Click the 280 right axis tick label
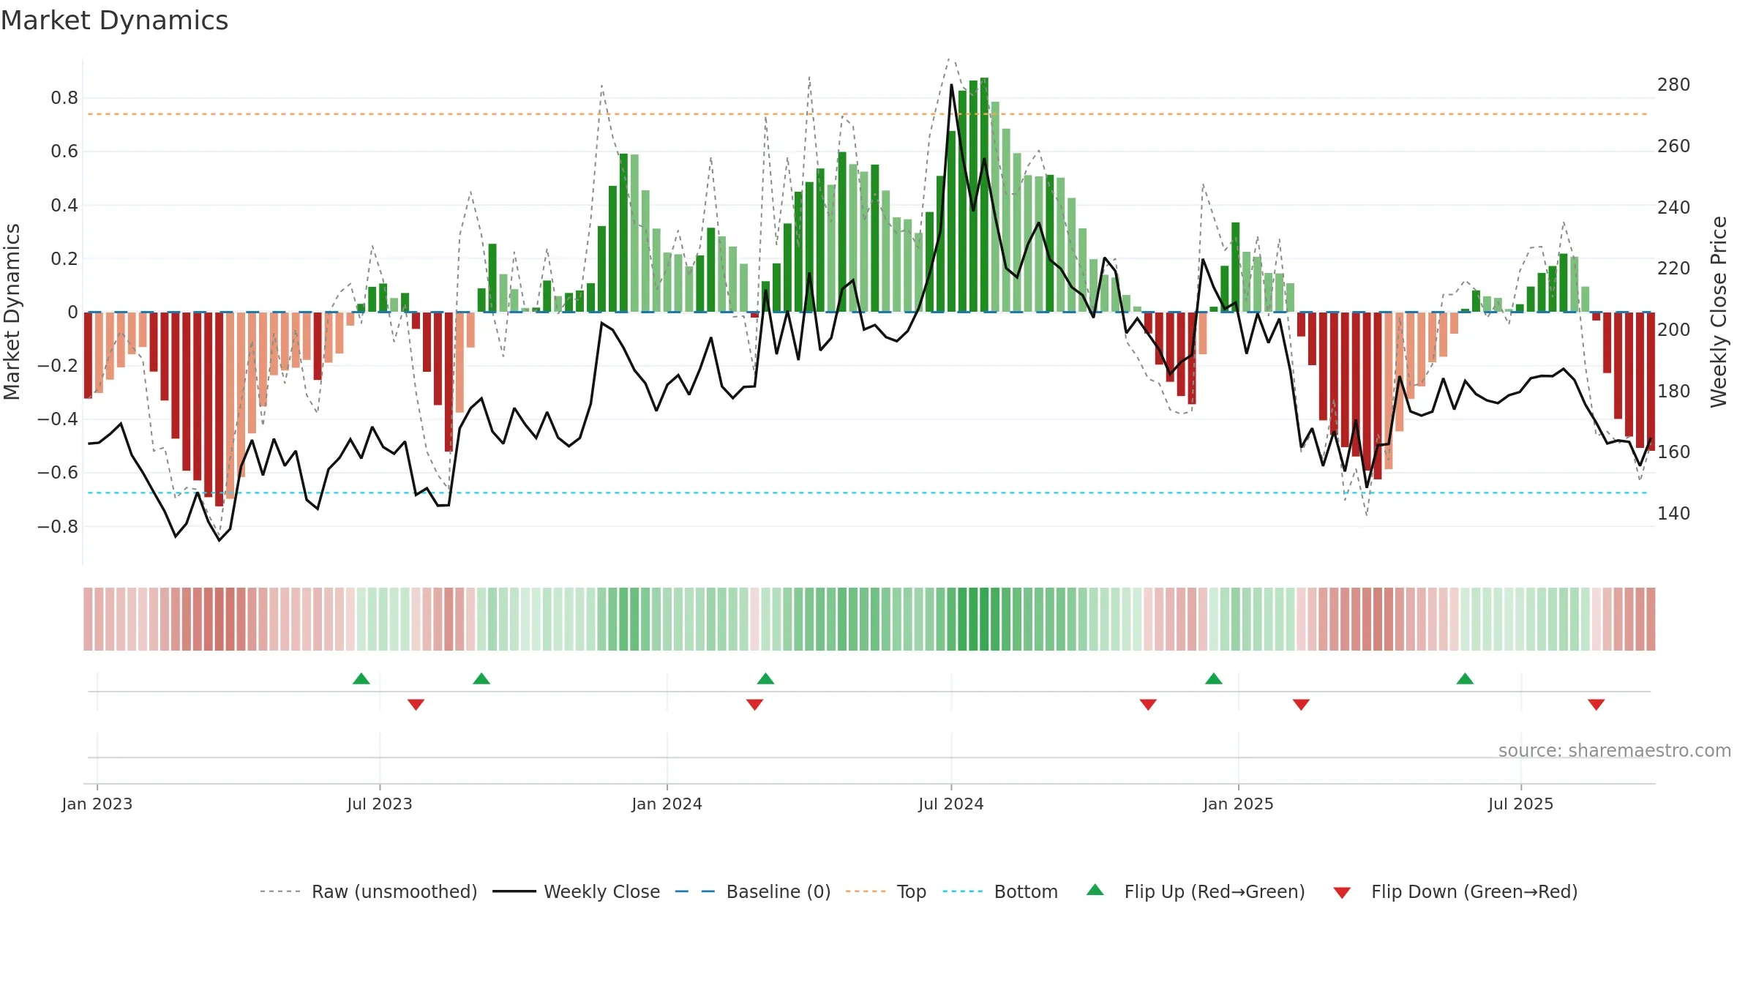The image size is (1756, 988). tap(1674, 85)
